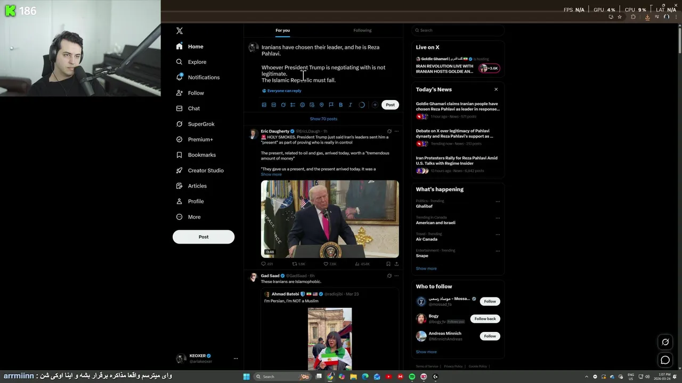
Task: Switch to the Following tab
Action: (362, 30)
